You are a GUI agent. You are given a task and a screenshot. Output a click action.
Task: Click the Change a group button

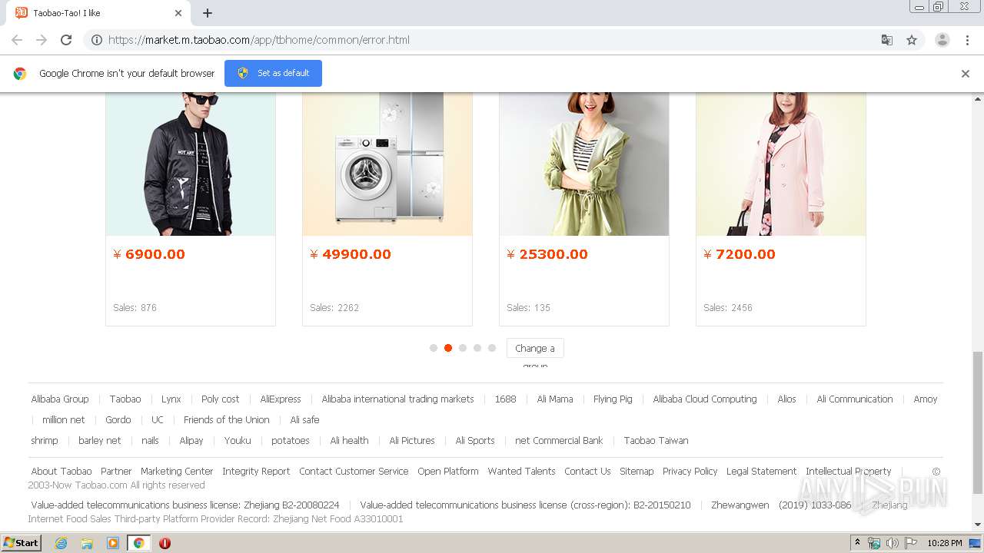(535, 349)
